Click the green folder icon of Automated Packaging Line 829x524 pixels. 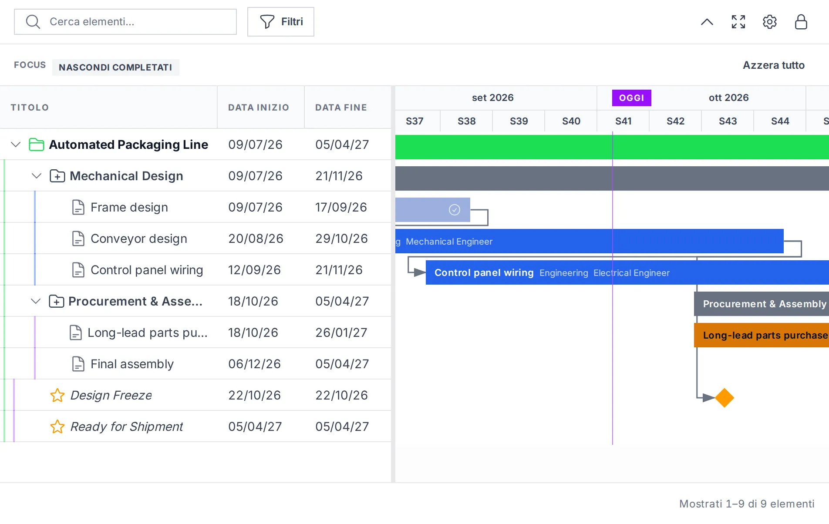pyautogui.click(x=37, y=144)
